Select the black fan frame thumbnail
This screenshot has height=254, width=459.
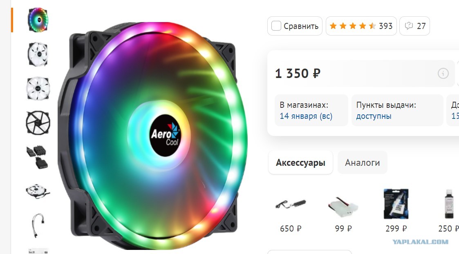pos(38,123)
